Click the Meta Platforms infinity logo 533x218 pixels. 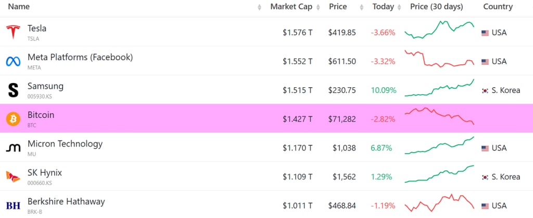(x=13, y=61)
